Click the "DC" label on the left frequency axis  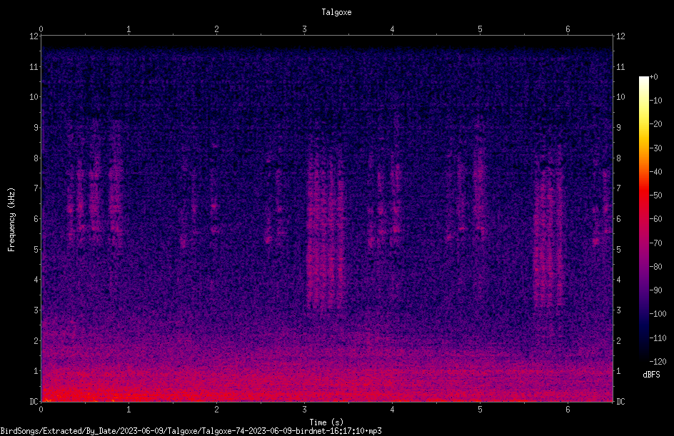[34, 402]
